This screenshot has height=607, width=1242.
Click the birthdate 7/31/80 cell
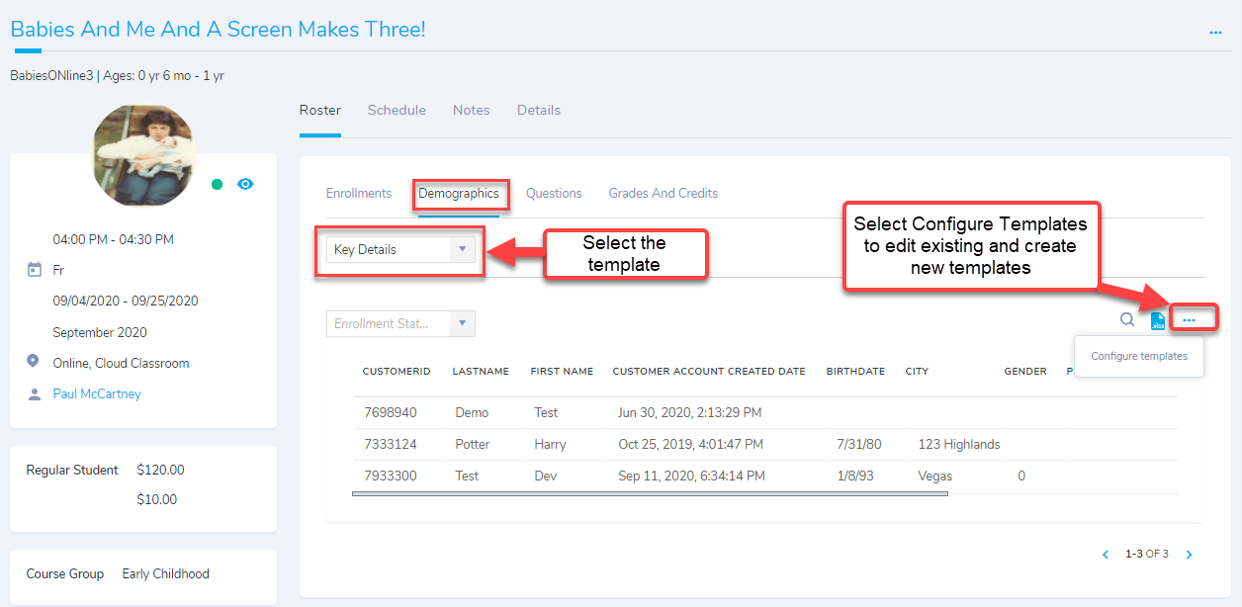coord(859,444)
